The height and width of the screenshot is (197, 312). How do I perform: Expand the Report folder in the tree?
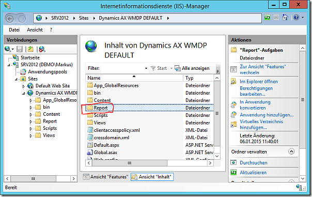[31, 122]
